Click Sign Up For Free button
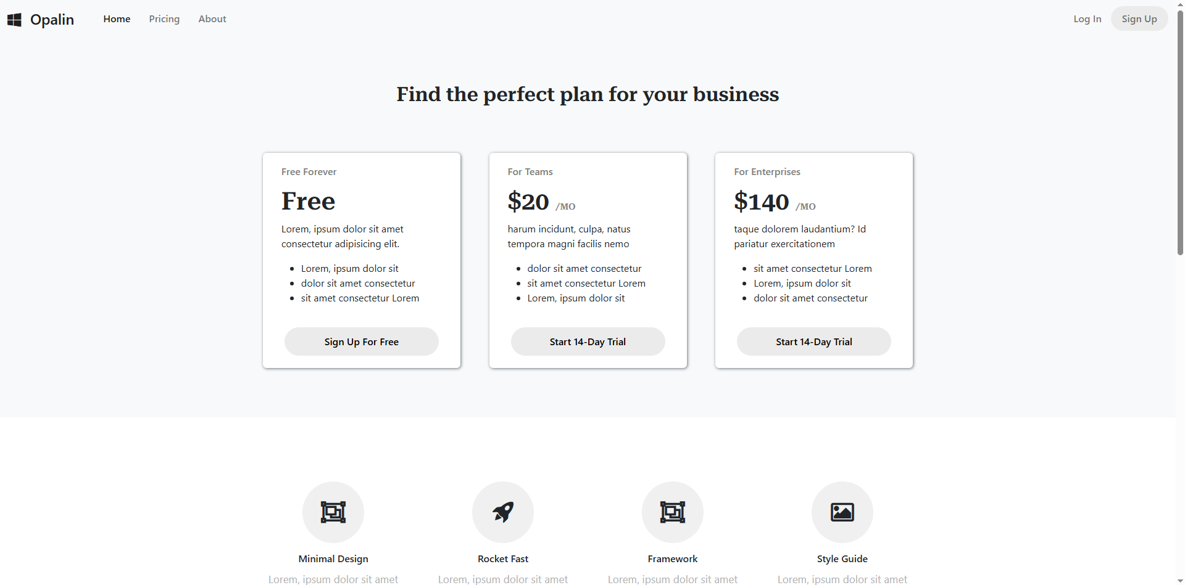This screenshot has width=1185, height=585. pyautogui.click(x=362, y=342)
